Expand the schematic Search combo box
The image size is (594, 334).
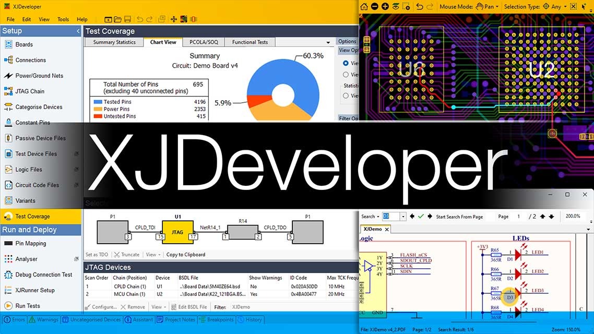tap(403, 217)
